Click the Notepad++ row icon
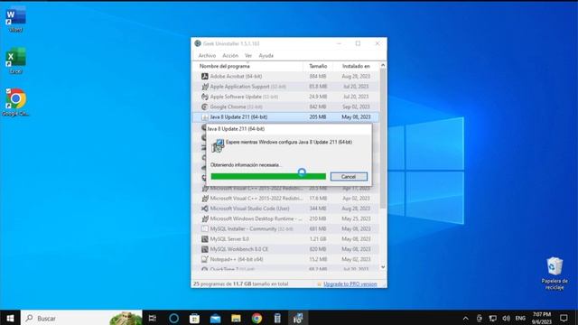578x325 pixels. (205, 259)
